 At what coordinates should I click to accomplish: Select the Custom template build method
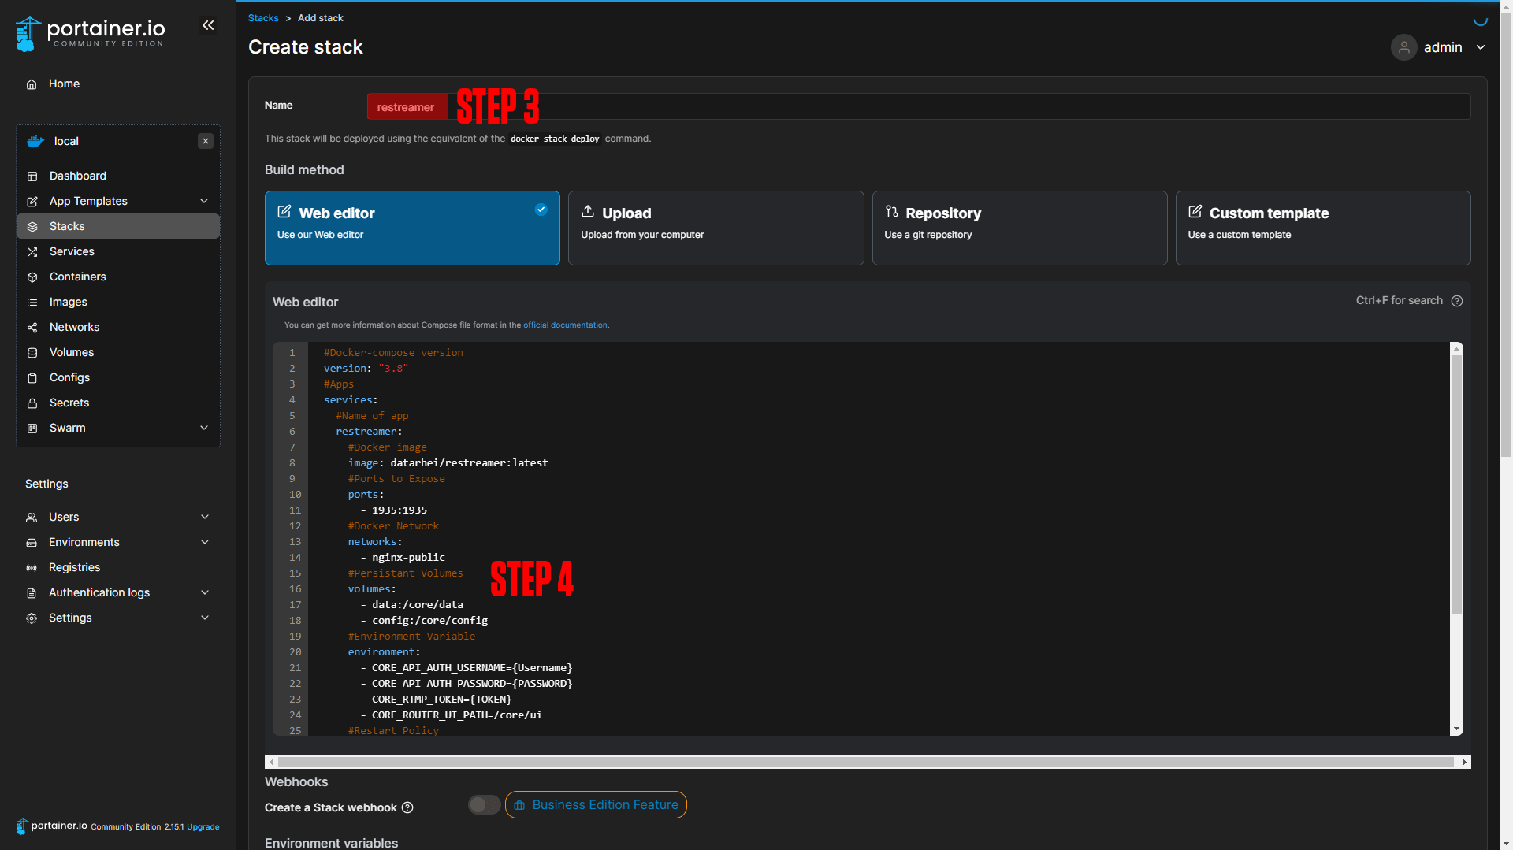tap(1323, 228)
